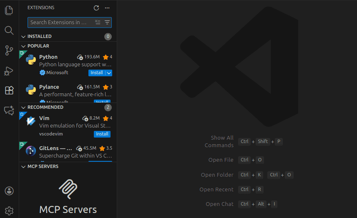Click the MCP Servers logo
357x218 pixels.
click(x=68, y=189)
